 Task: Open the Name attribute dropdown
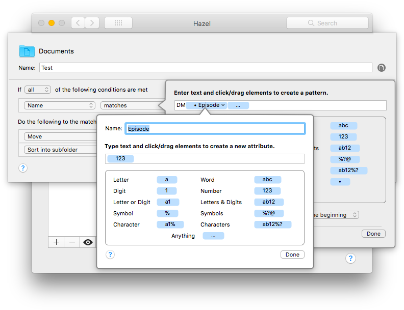tap(60, 105)
